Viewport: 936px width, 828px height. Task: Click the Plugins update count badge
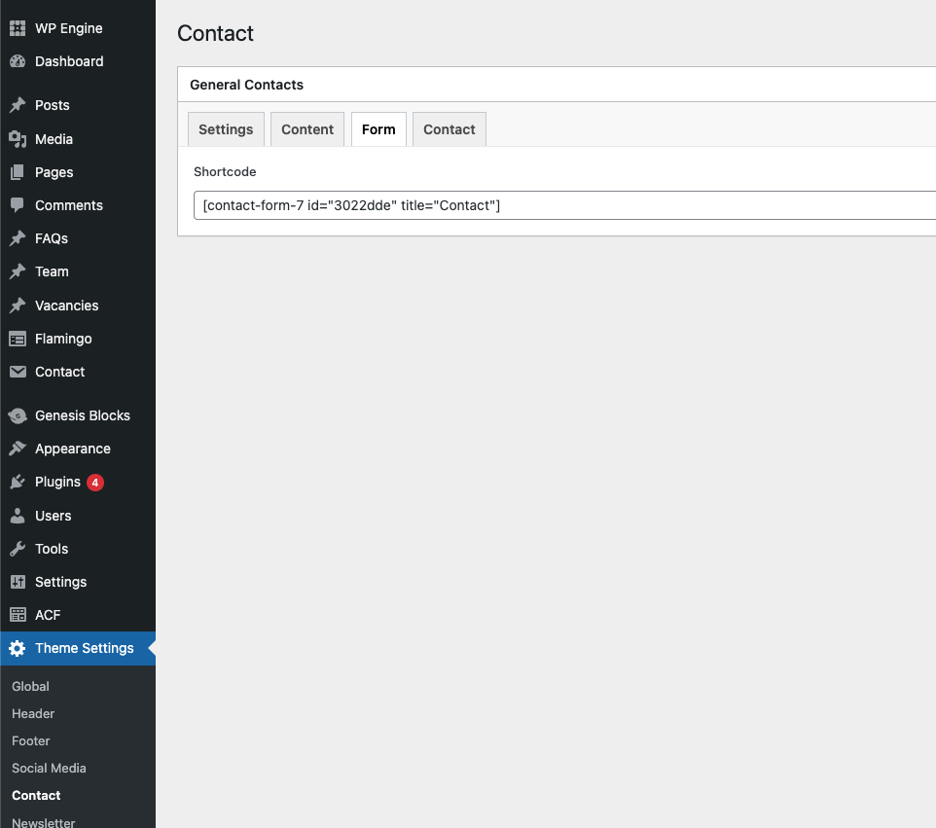[x=95, y=483]
